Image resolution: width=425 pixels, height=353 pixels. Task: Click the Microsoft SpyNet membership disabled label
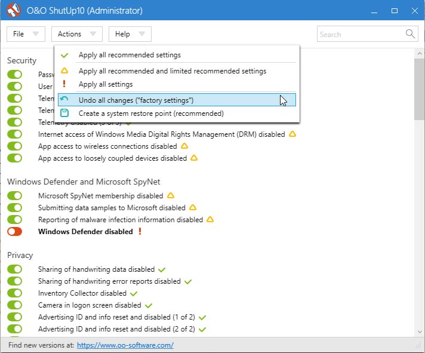pyautogui.click(x=100, y=196)
